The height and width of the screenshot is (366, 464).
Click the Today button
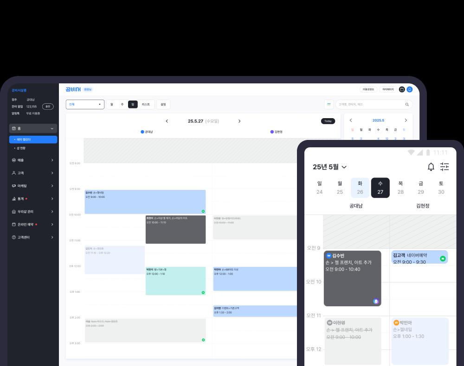pos(328,121)
